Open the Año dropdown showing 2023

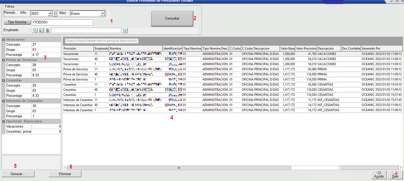click(x=50, y=14)
